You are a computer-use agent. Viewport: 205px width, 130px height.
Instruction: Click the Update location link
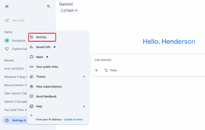(73, 119)
